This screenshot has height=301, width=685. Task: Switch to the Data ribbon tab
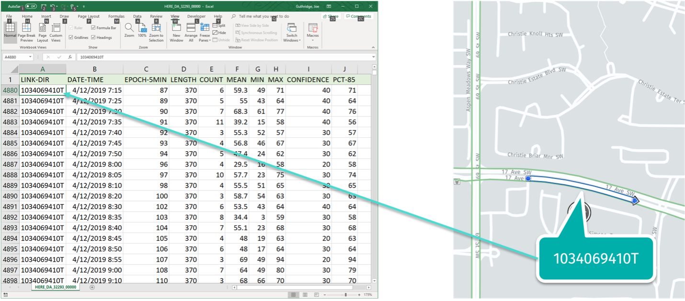tap(137, 16)
